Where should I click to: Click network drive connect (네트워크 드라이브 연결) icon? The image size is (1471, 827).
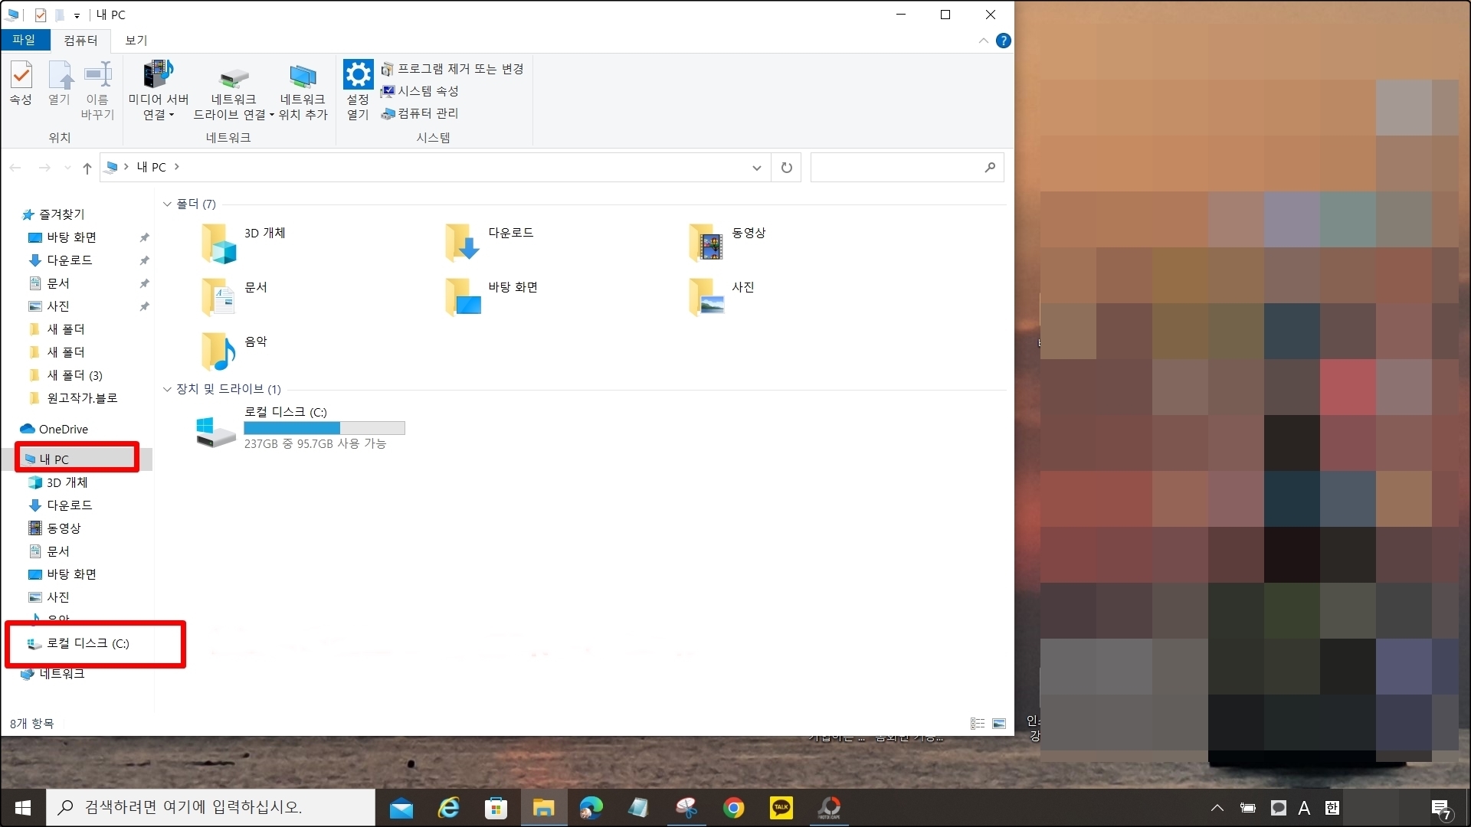coord(233,78)
